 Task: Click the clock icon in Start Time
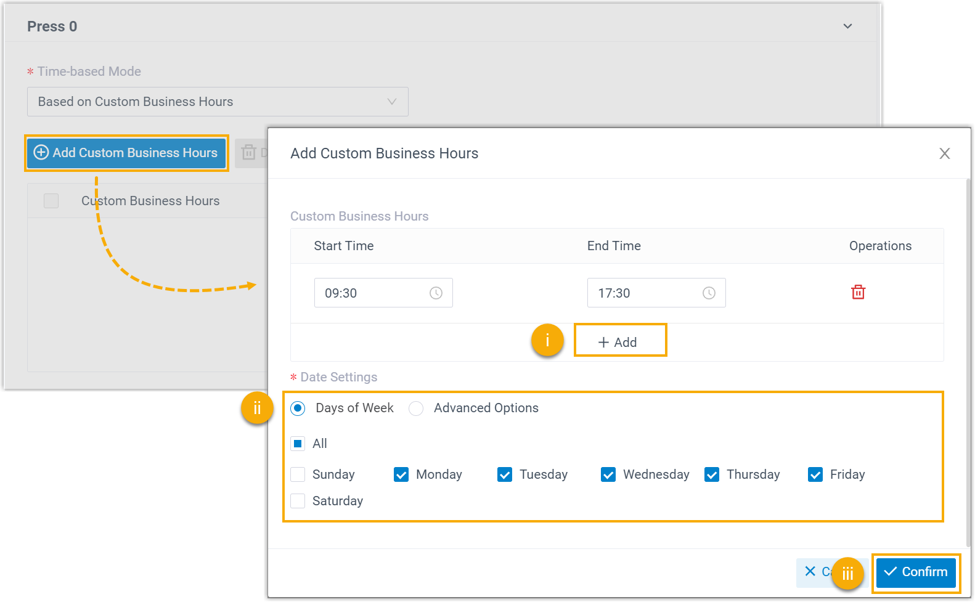click(x=436, y=293)
